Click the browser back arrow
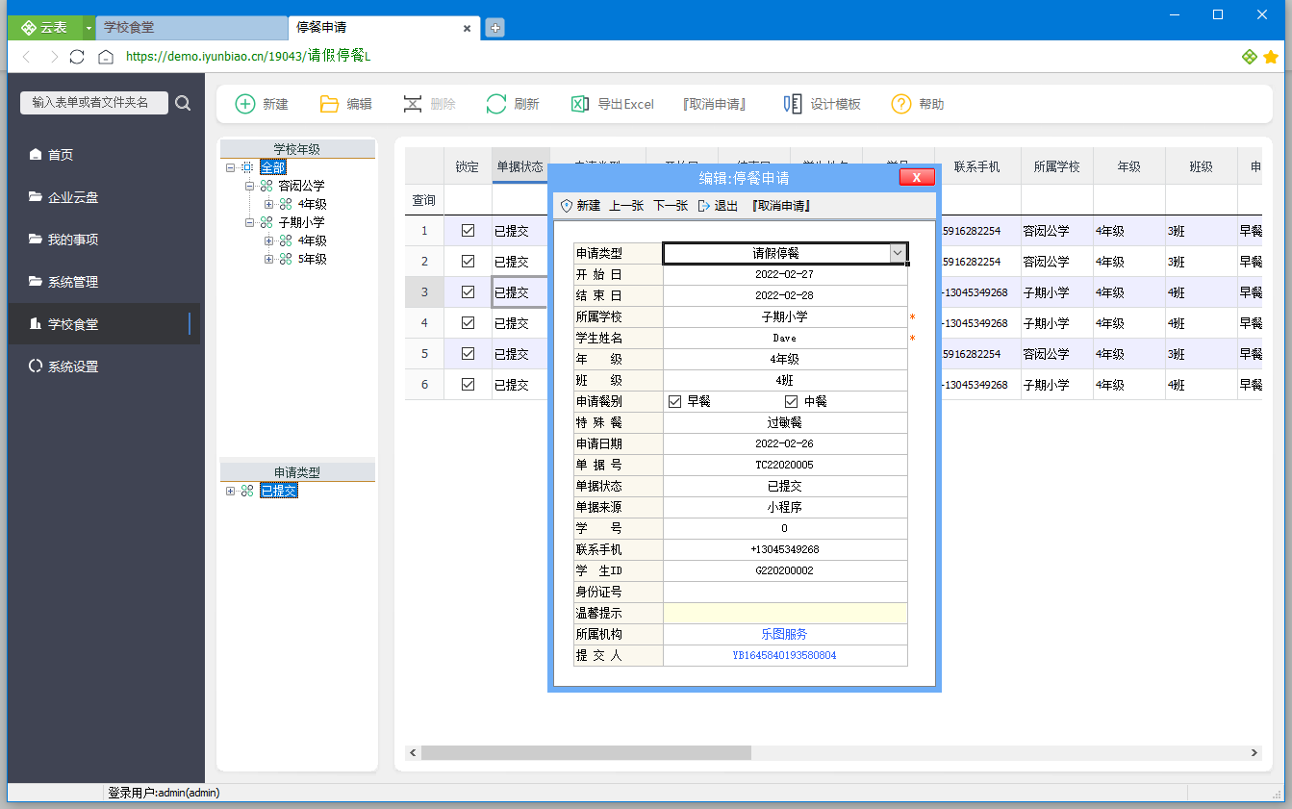The image size is (1292, 809). tap(27, 57)
